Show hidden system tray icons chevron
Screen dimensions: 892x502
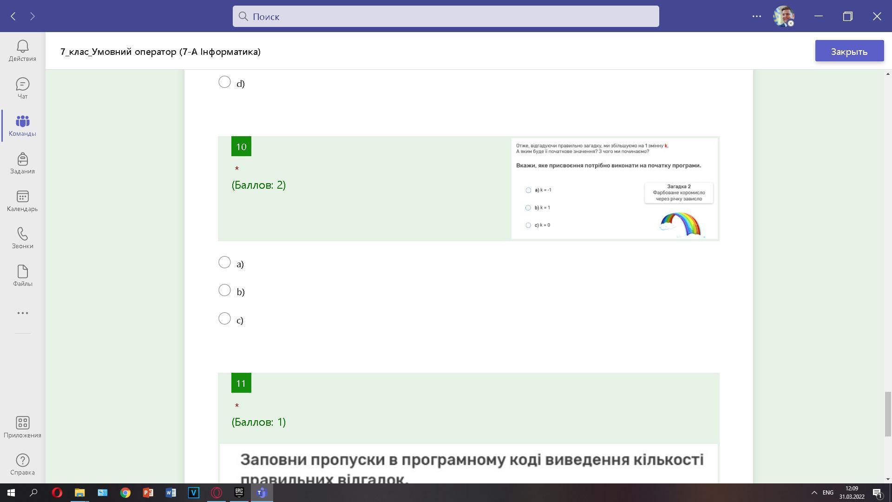pos(814,493)
